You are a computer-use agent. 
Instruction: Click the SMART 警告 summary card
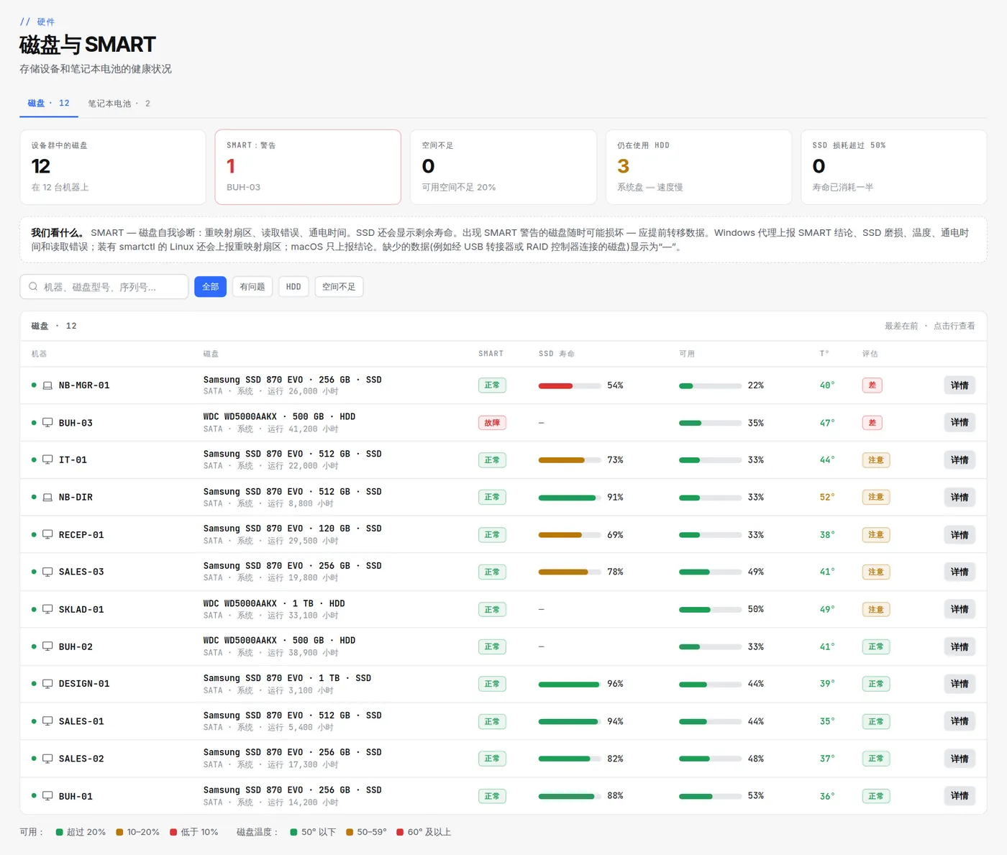pos(308,167)
